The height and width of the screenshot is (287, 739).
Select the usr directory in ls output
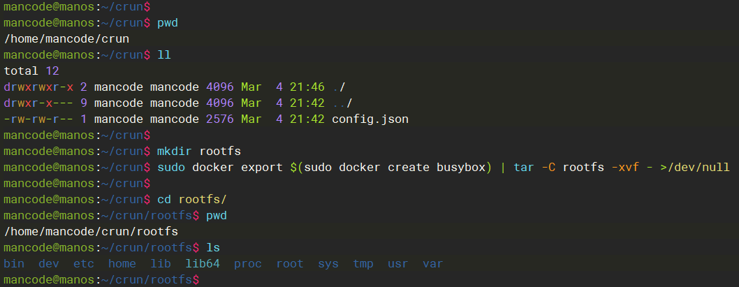point(398,263)
